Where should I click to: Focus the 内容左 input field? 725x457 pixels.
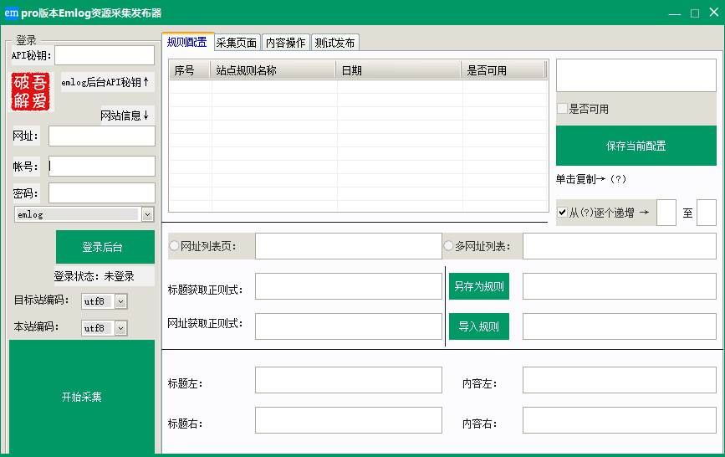click(x=620, y=380)
